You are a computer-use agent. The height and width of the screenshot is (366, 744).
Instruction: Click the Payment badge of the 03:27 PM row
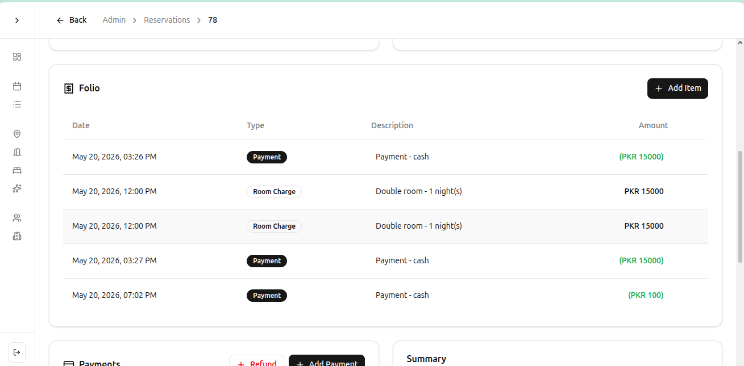click(x=267, y=261)
